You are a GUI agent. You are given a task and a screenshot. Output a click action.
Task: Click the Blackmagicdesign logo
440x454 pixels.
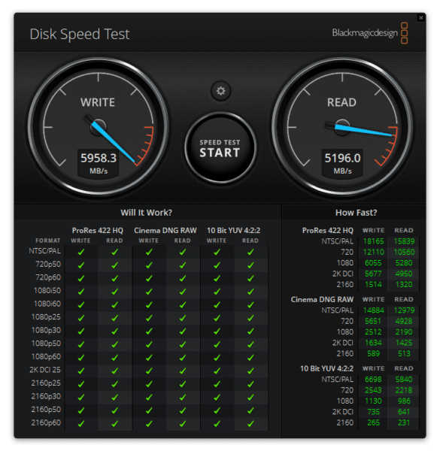tap(370, 33)
